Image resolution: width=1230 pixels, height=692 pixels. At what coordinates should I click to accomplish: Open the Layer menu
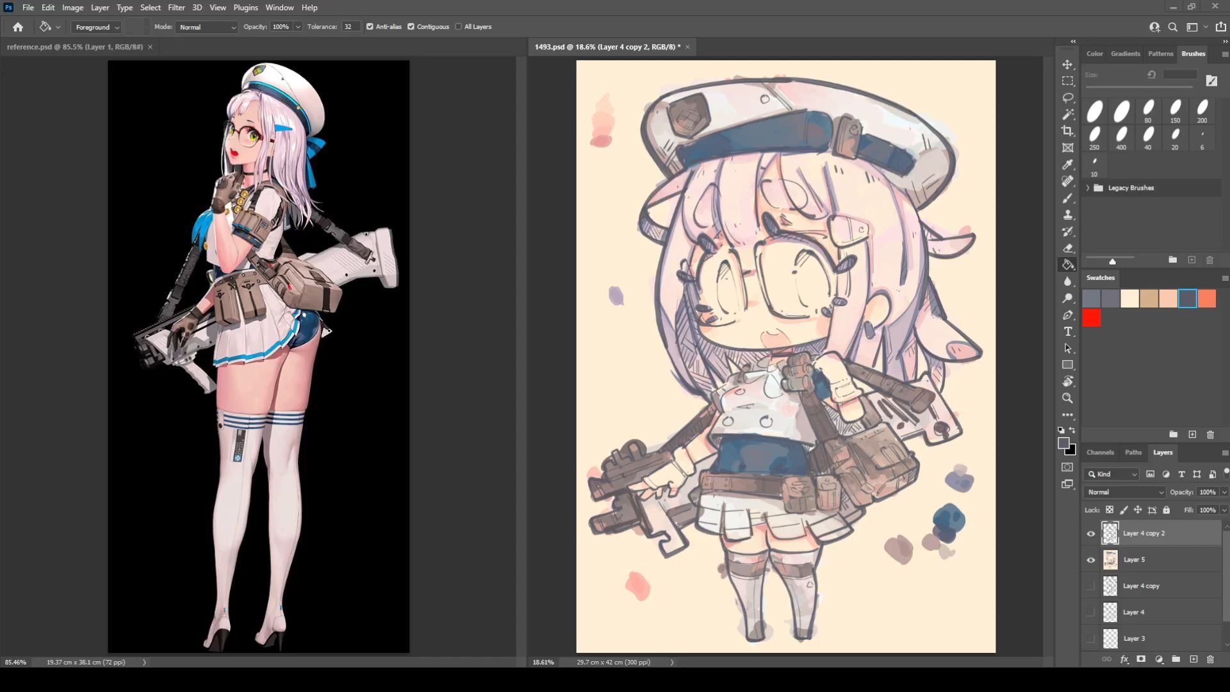point(99,8)
